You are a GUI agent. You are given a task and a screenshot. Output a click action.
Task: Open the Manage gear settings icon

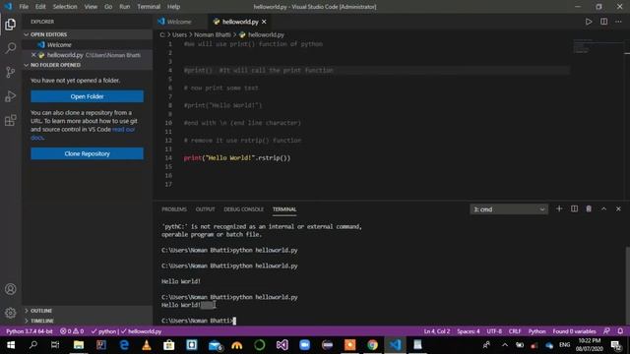pos(11,313)
